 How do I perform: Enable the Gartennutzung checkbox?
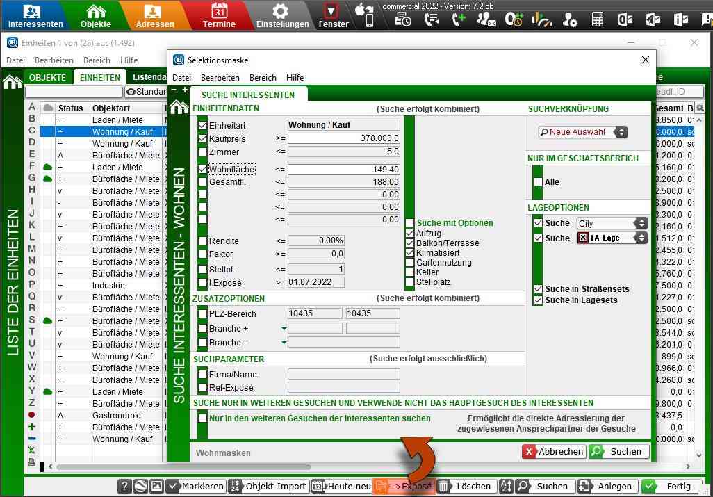[x=410, y=263]
